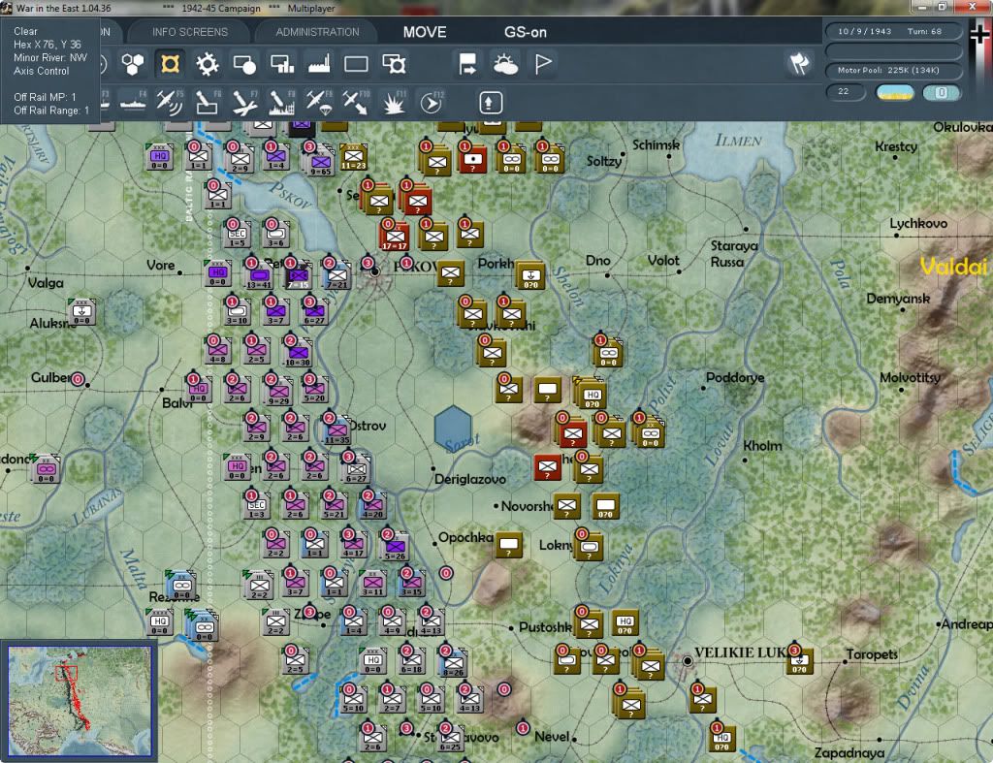Select the F6 bomb unit mode
This screenshot has height=763, width=993.
click(208, 103)
